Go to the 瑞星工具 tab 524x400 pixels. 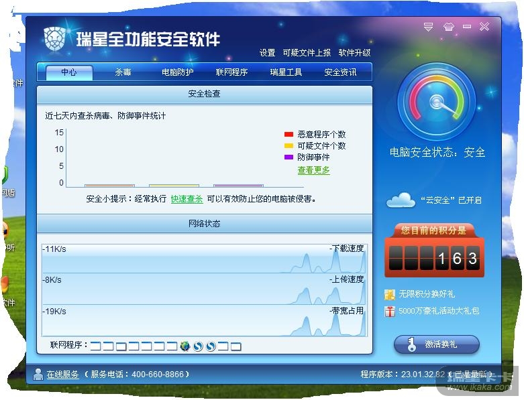pyautogui.click(x=286, y=72)
